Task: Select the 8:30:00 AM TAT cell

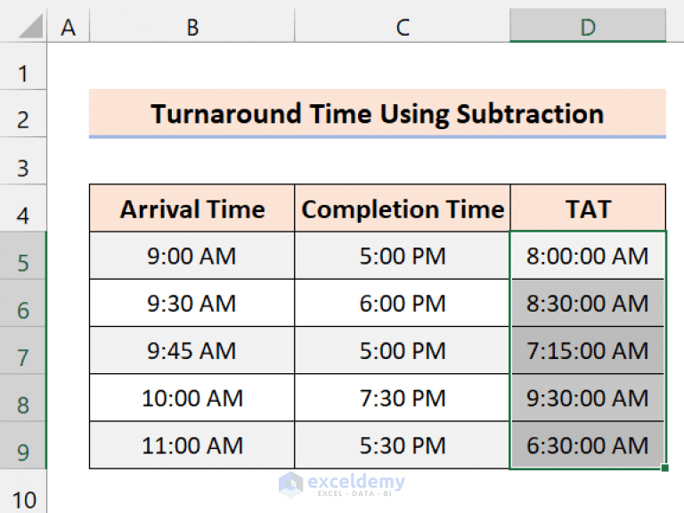Action: click(x=588, y=303)
